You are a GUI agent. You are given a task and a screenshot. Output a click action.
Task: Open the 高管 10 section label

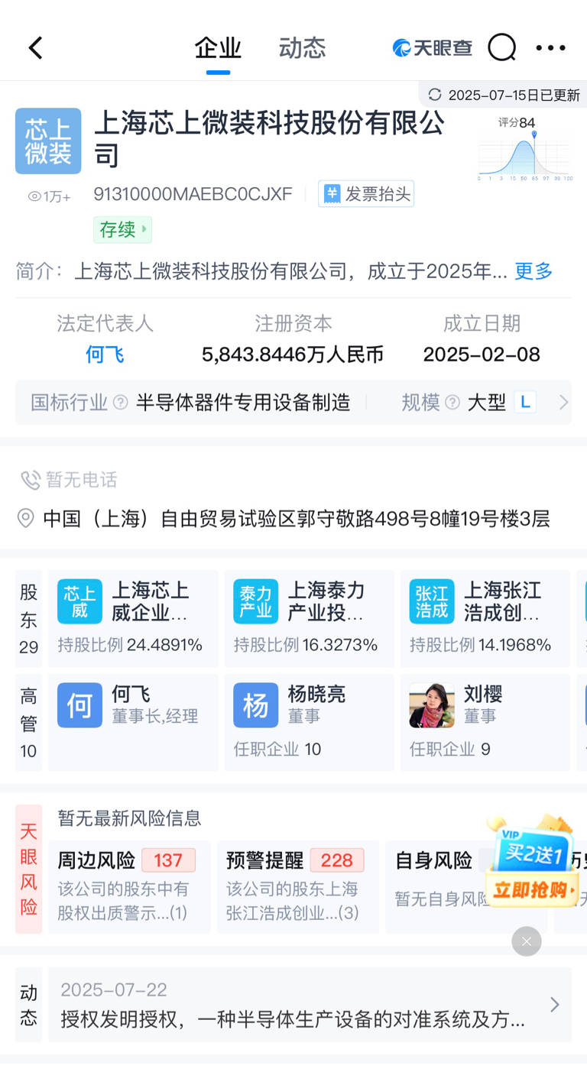[29, 723]
